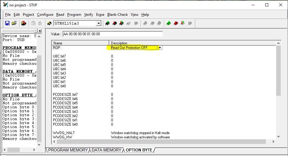
Task: Click the Open folder icon
Action: [x=14, y=23]
